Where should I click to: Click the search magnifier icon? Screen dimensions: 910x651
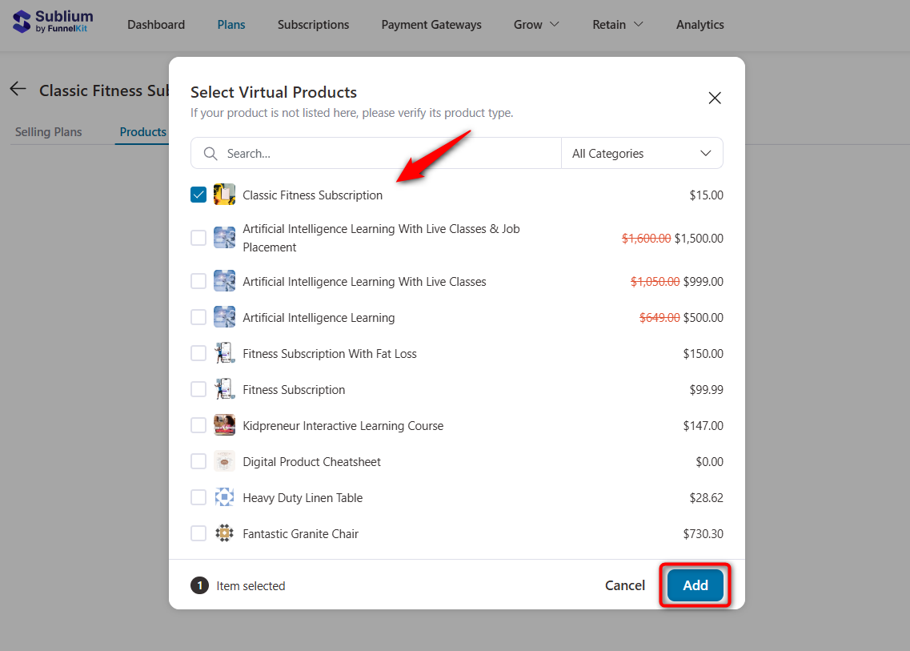click(x=209, y=152)
